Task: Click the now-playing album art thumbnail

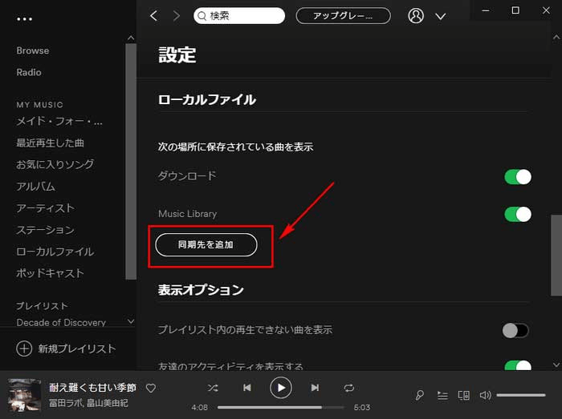Action: click(x=24, y=395)
